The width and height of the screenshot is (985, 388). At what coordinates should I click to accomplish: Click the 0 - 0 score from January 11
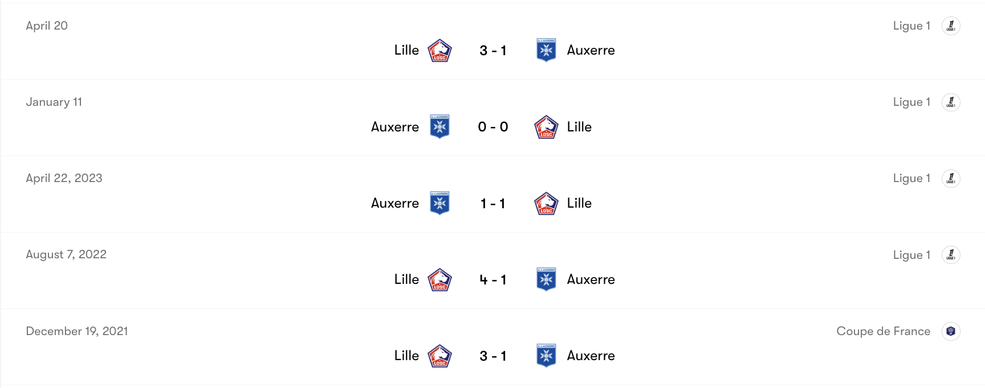tap(492, 127)
